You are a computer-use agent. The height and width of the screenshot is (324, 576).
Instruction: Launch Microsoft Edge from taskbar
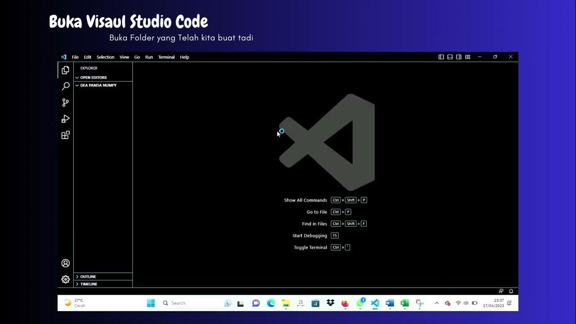[x=271, y=303]
